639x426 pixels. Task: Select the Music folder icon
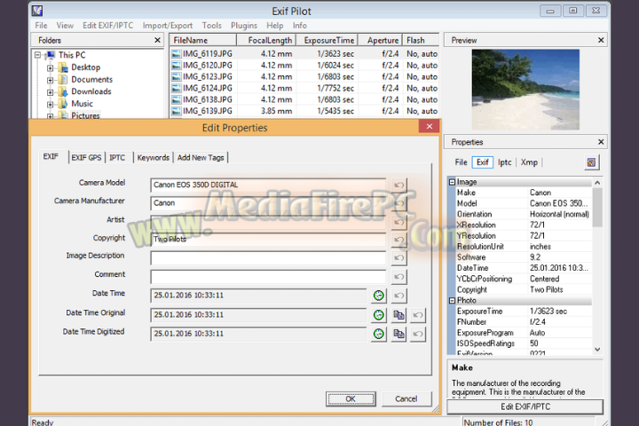coord(63,104)
